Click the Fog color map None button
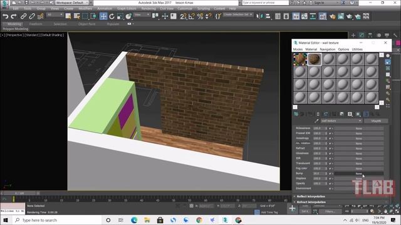Viewport: 401px width, 225px height. [359, 169]
